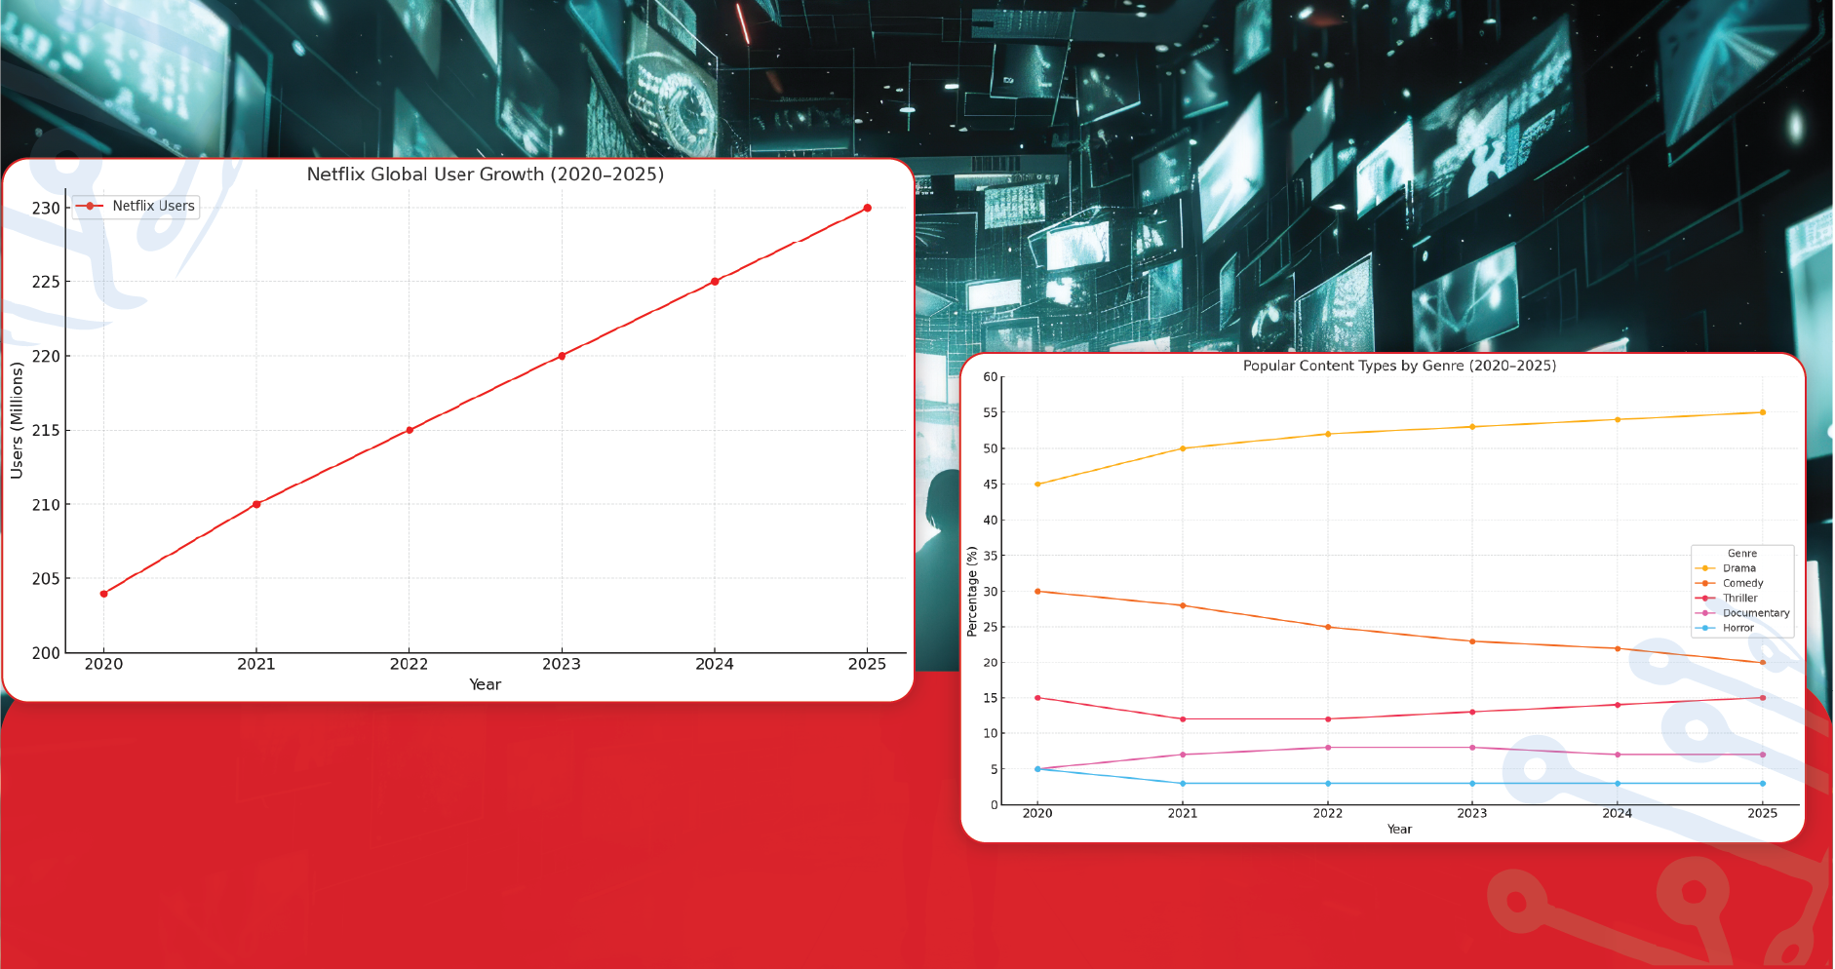
Task: Click the Percentage (%) axis label
Action: 972,588
